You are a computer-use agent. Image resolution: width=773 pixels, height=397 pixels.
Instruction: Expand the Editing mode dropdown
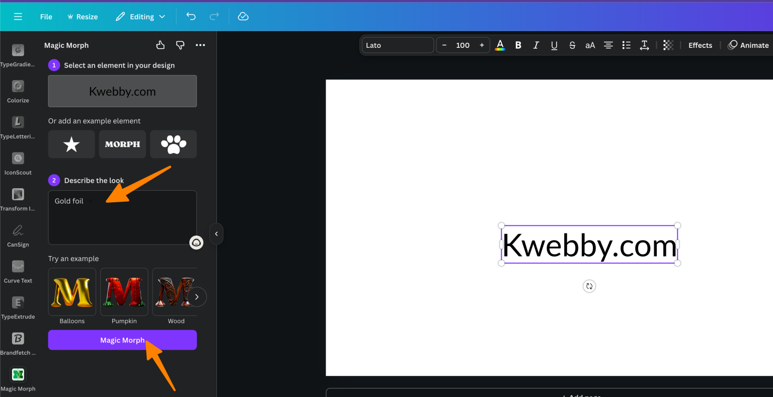coord(140,16)
